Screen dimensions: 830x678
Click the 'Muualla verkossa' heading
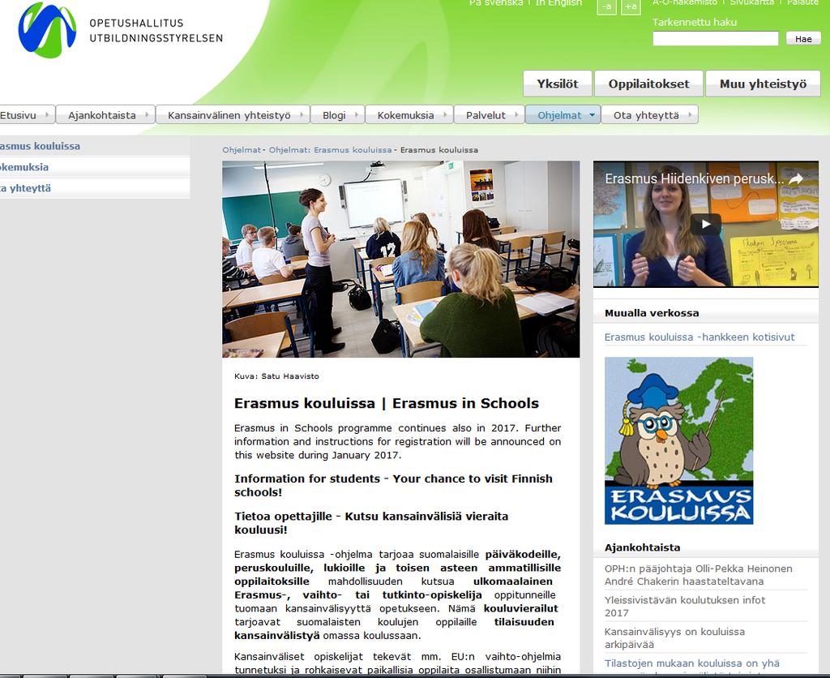click(652, 313)
